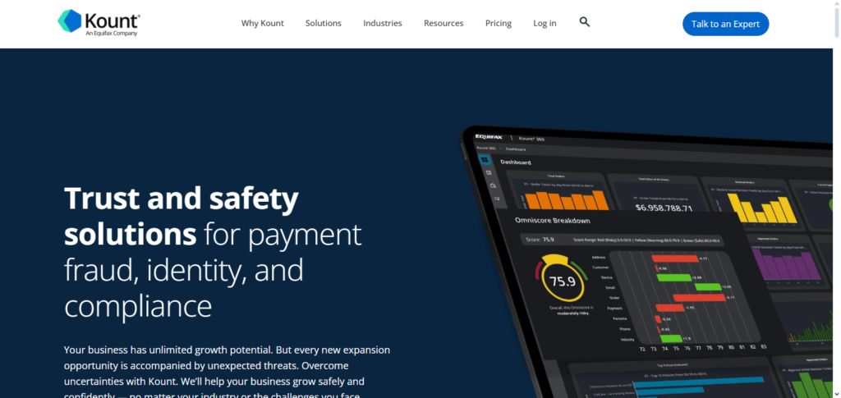
Task: Open the search magnifier icon
Action: click(585, 22)
